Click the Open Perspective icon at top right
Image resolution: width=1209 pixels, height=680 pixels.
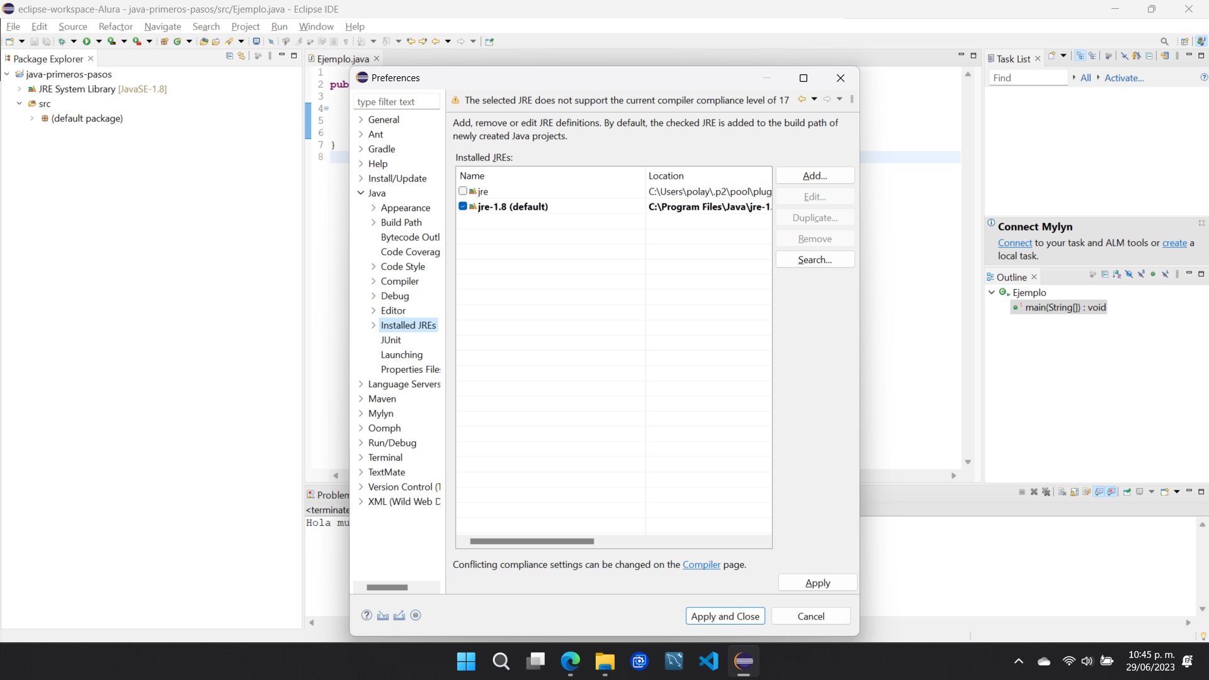pyautogui.click(x=1184, y=42)
